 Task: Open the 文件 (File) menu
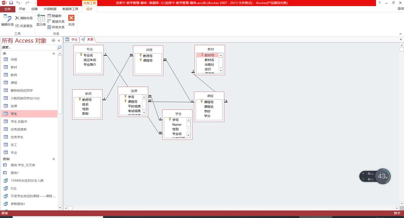coord(7,9)
